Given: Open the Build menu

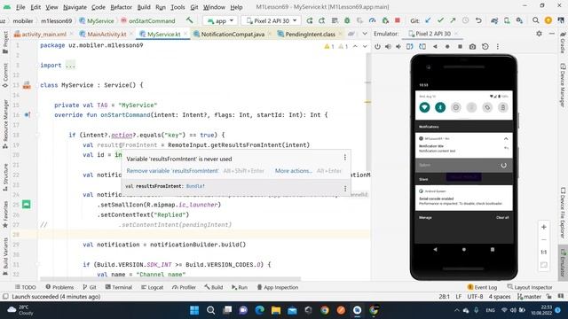Looking at the screenshot, I should pos(144,7).
